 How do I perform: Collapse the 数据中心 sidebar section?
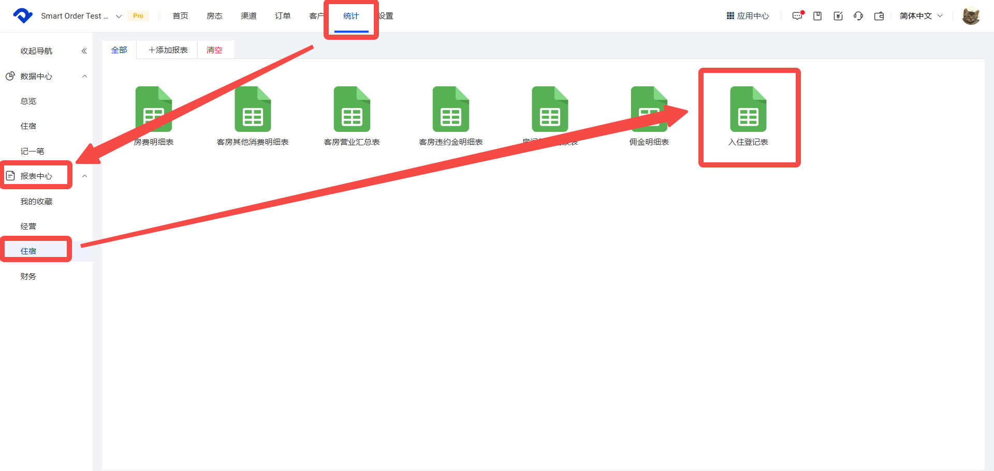(84, 77)
